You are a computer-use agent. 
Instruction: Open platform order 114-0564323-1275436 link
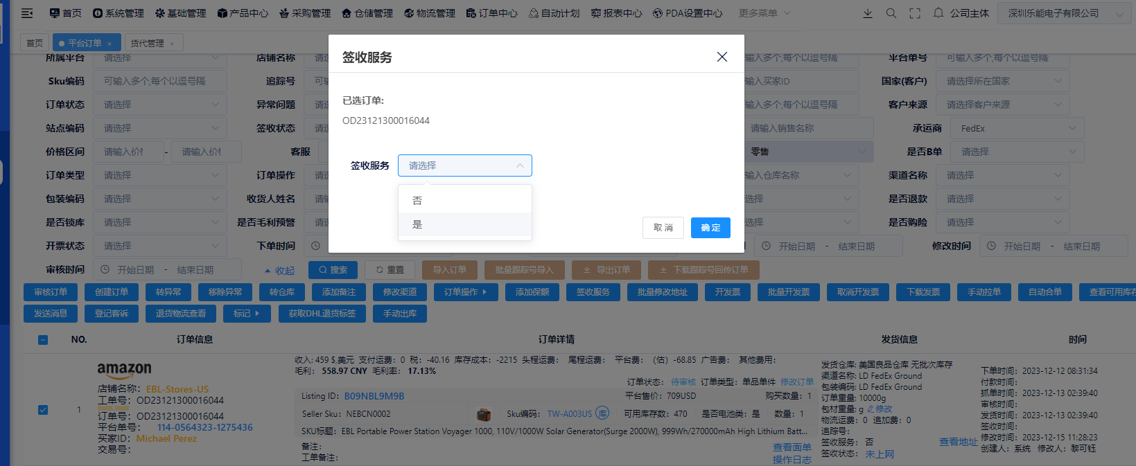tap(205, 427)
